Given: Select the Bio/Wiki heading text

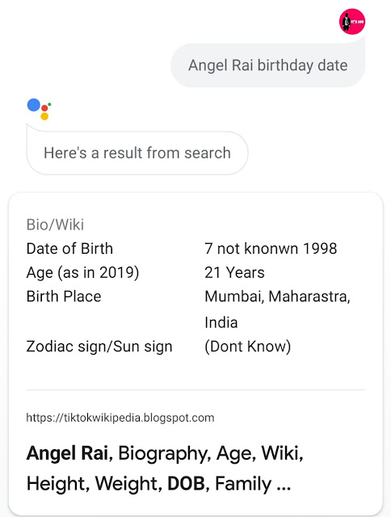Looking at the screenshot, I should pyautogui.click(x=55, y=225).
